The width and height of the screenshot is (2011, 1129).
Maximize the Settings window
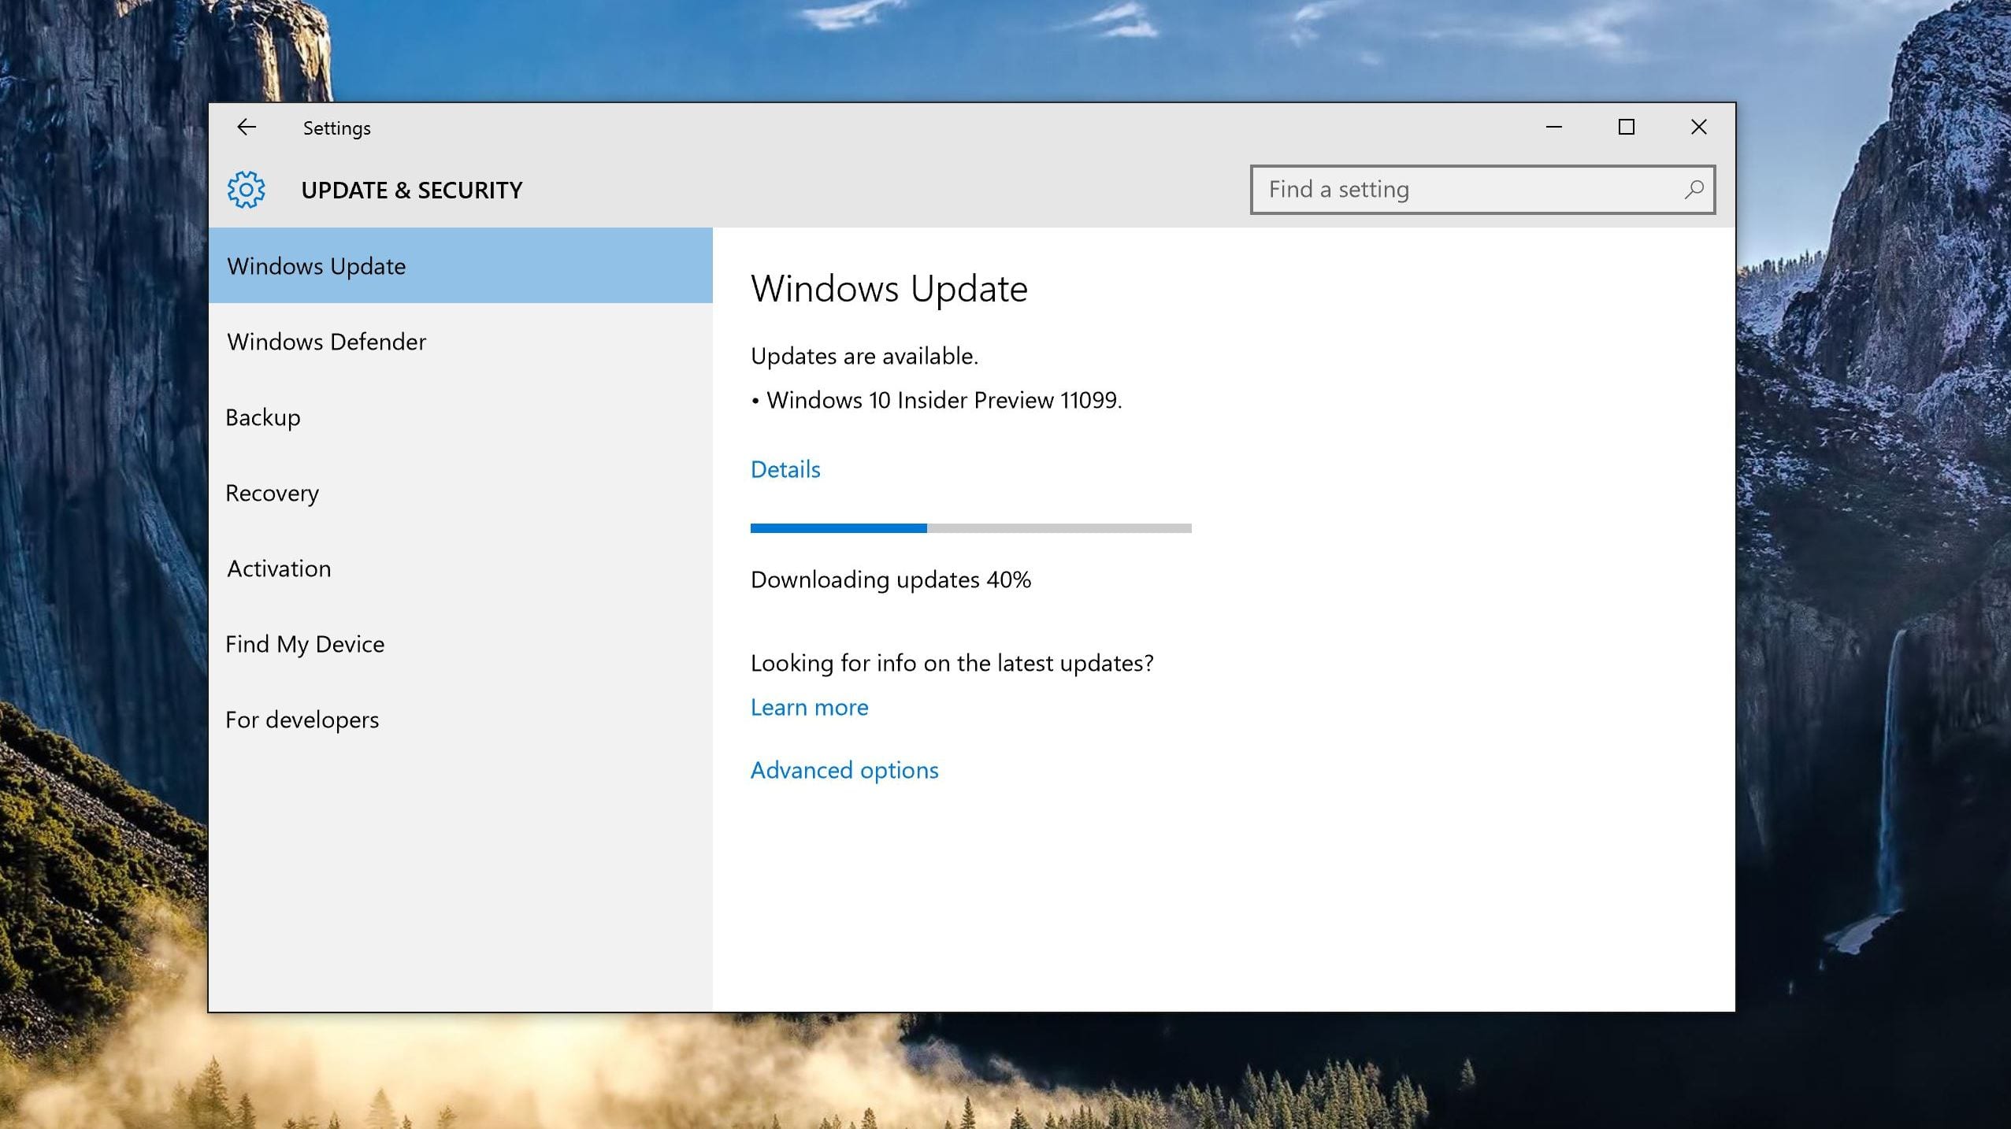[1626, 127]
